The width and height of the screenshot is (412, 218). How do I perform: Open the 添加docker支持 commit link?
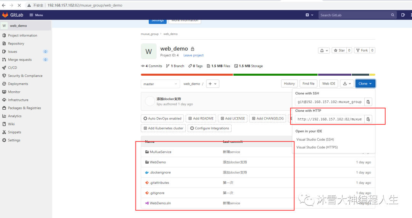tap(169, 99)
